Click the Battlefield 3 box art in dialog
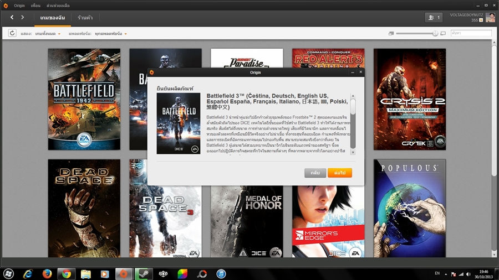This screenshot has height=280, width=499. [x=179, y=123]
